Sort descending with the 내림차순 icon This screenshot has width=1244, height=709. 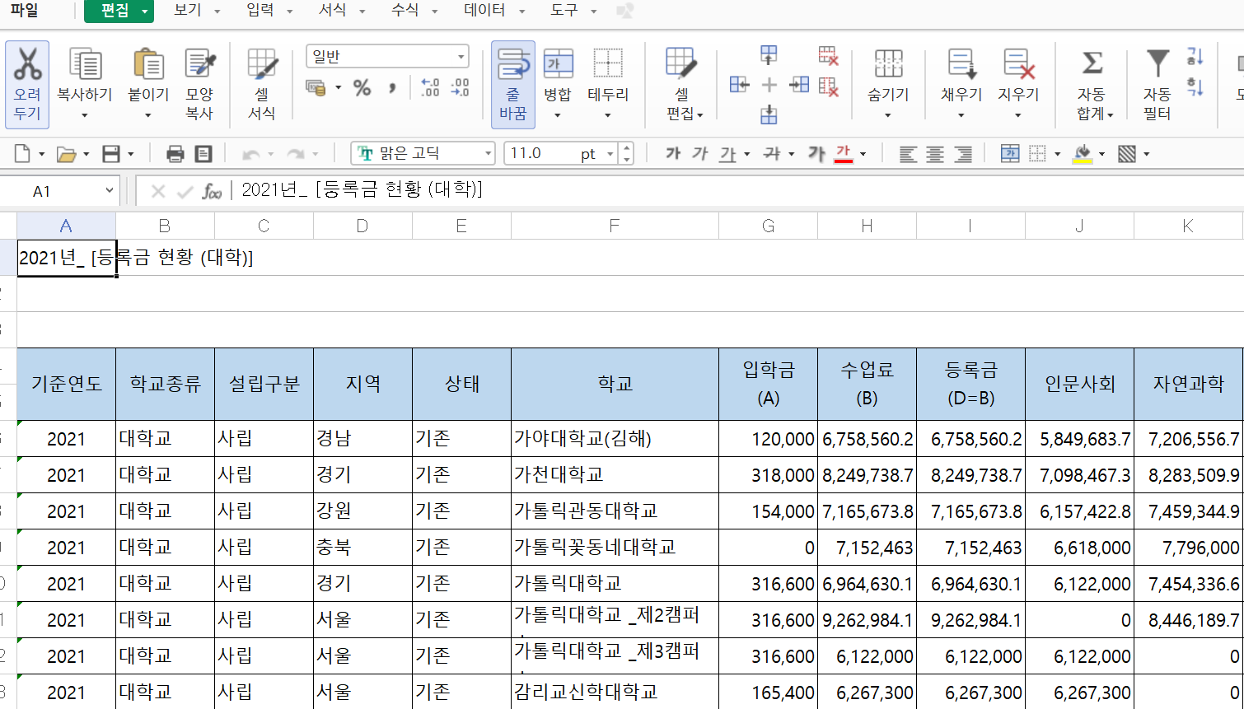1195,86
